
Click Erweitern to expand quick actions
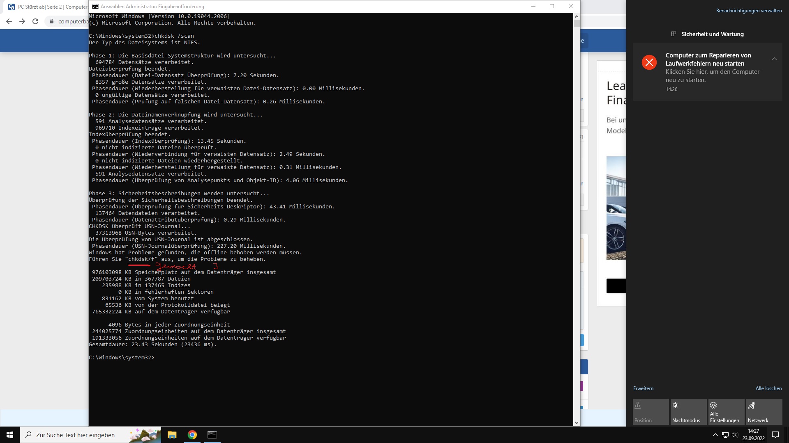pos(643,388)
